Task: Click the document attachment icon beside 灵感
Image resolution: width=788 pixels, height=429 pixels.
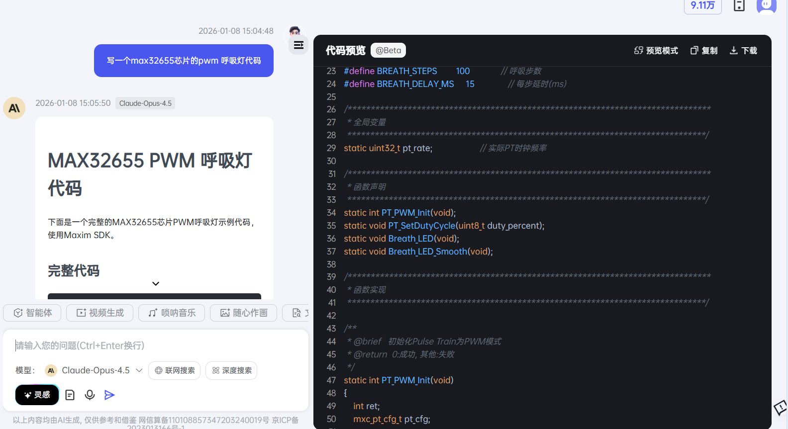Action: tap(70, 395)
